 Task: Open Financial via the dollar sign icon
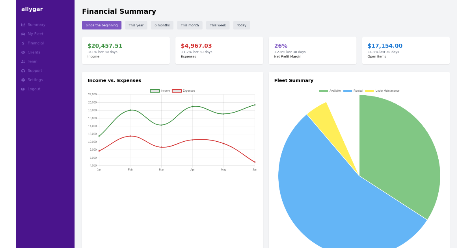[23, 43]
